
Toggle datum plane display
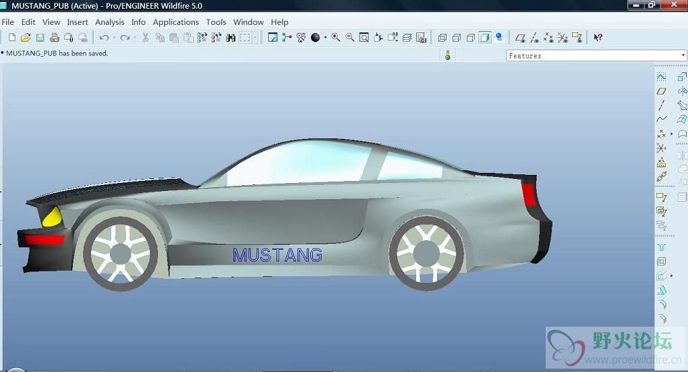pos(520,38)
